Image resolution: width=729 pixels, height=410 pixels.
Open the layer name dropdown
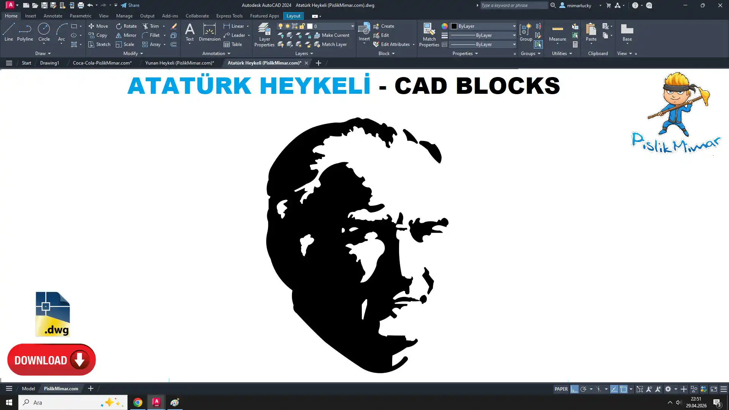tap(352, 26)
